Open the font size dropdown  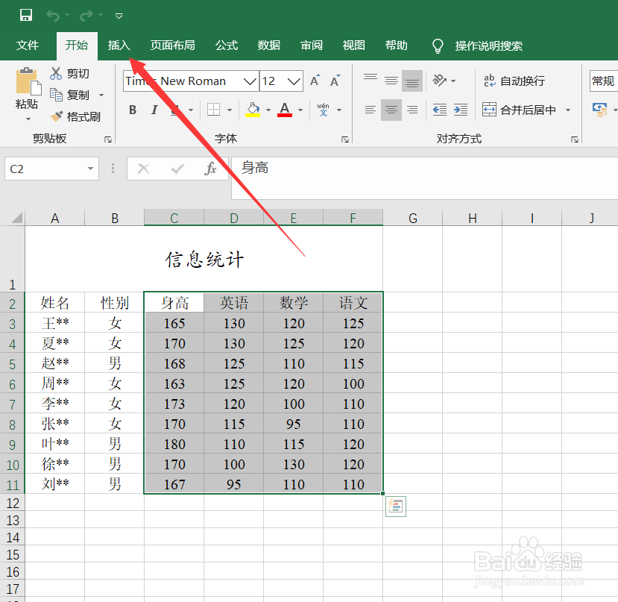(293, 81)
